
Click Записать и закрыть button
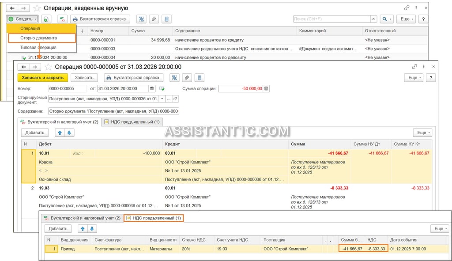click(43, 78)
